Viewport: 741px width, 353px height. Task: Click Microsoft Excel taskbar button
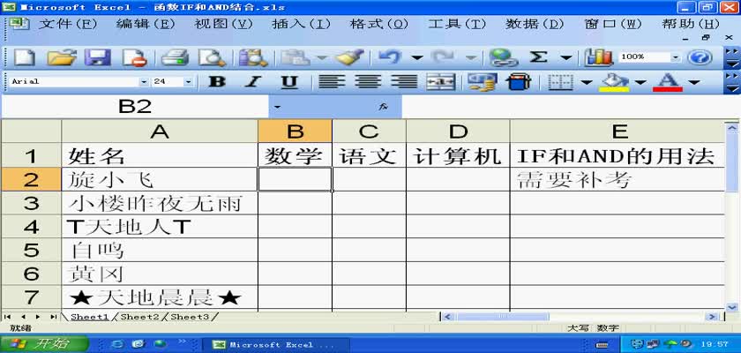pyautogui.click(x=273, y=344)
